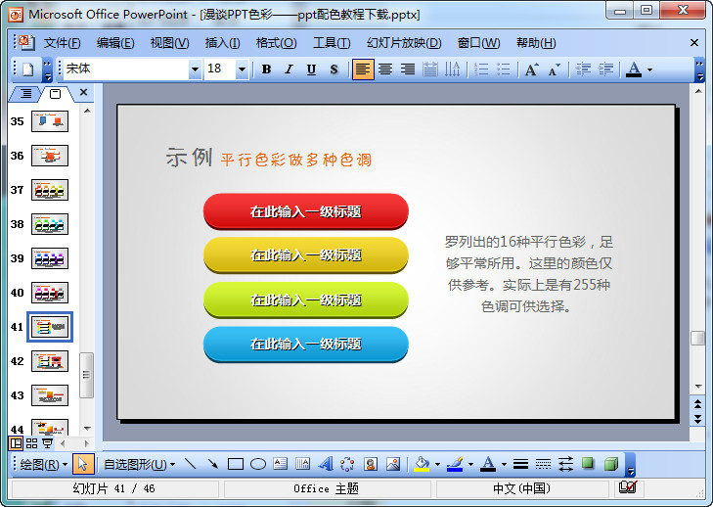Open 绘图(R) drawing menu
713x507 pixels.
(x=43, y=464)
